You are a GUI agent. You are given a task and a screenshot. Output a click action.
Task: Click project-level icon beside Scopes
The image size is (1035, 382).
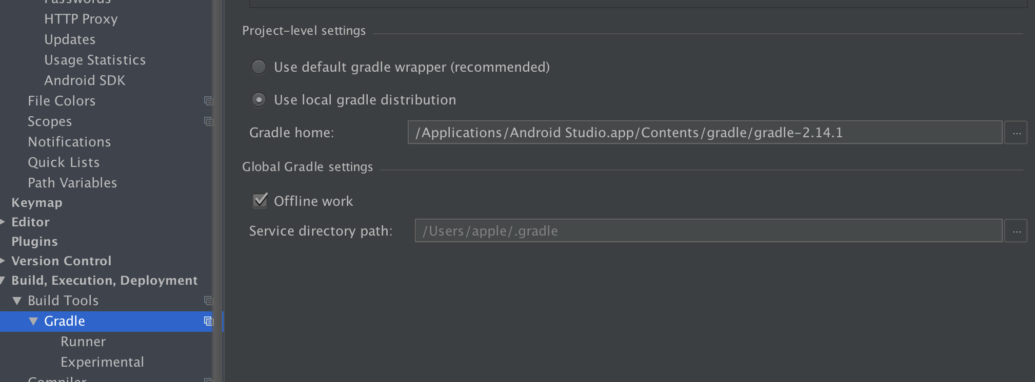coord(208,121)
